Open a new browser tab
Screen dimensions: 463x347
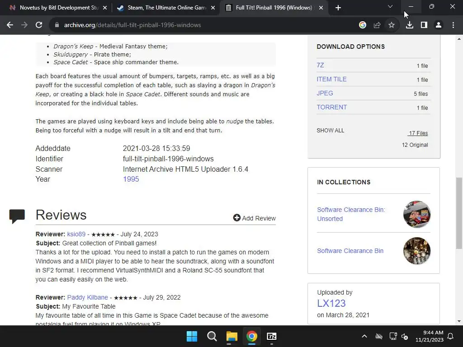(338, 8)
